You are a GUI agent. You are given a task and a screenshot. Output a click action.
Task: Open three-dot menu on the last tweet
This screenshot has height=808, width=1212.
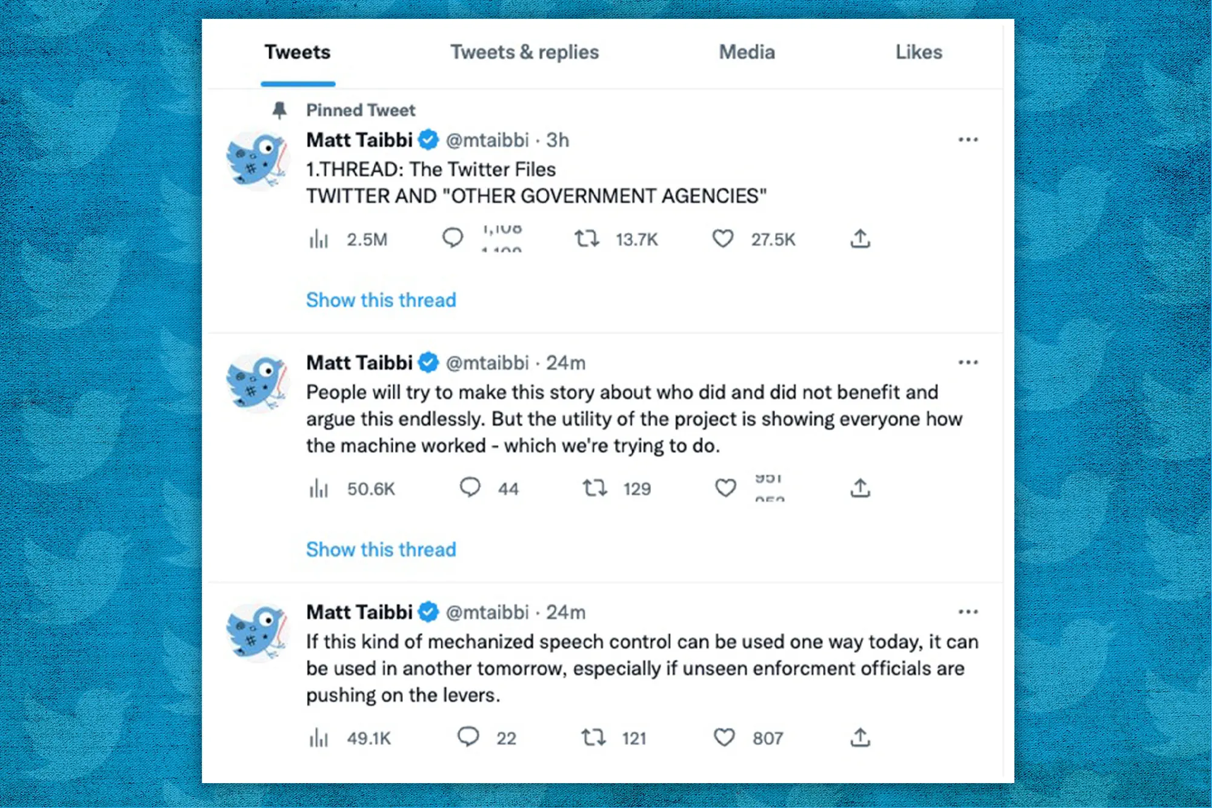[x=968, y=612]
